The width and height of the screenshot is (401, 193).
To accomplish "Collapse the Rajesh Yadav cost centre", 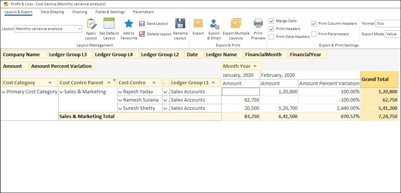I will (x=120, y=92).
